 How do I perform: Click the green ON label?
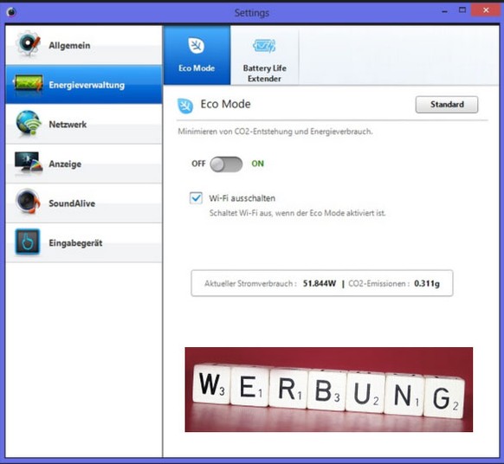257,164
